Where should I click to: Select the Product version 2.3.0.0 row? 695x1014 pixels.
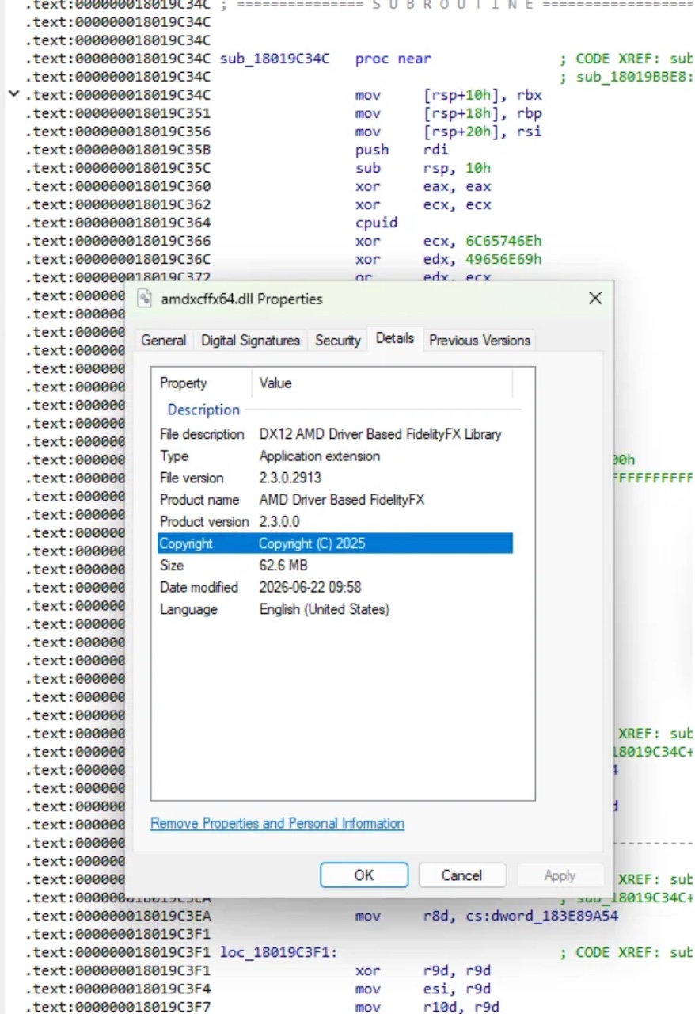click(335, 522)
